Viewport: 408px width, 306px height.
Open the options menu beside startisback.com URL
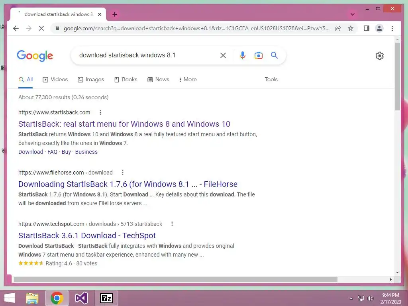click(100, 112)
